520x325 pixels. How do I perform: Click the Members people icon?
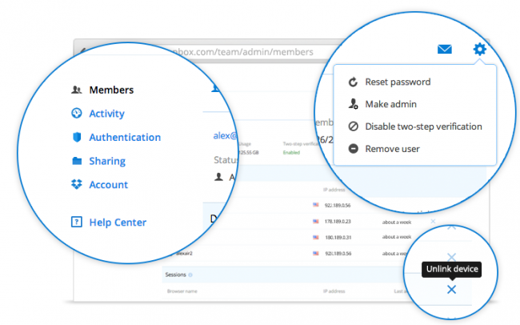coord(77,90)
